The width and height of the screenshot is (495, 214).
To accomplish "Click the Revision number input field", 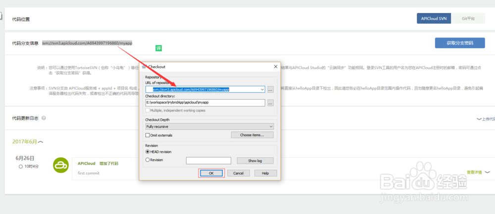I will tap(209, 161).
